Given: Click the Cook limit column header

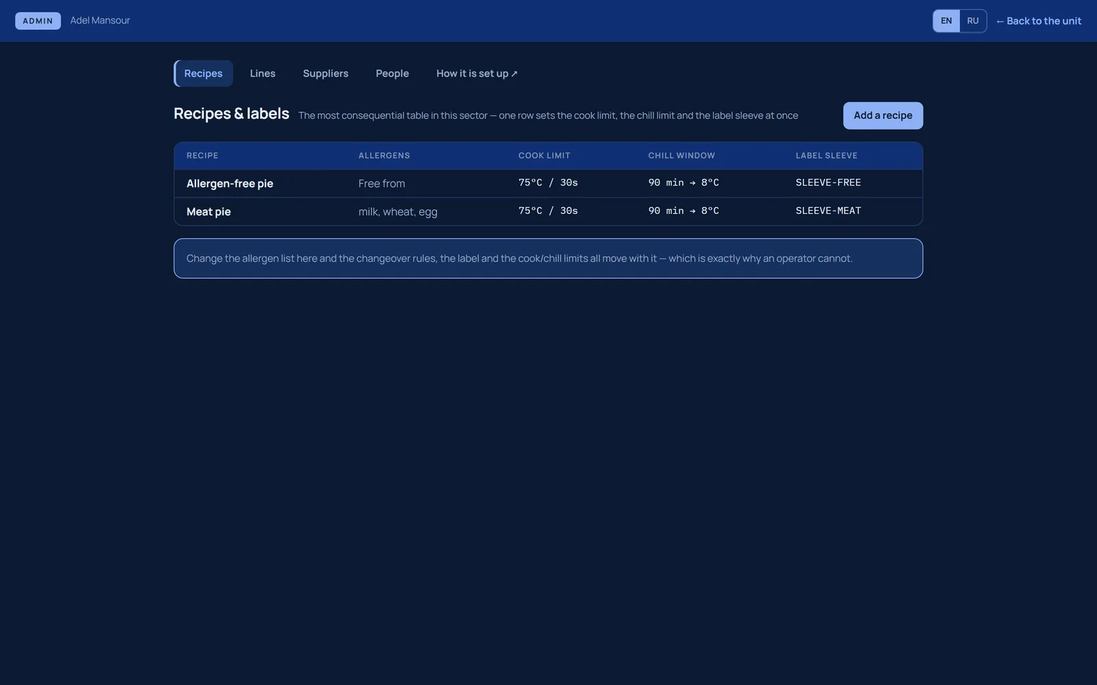Looking at the screenshot, I should (x=544, y=155).
